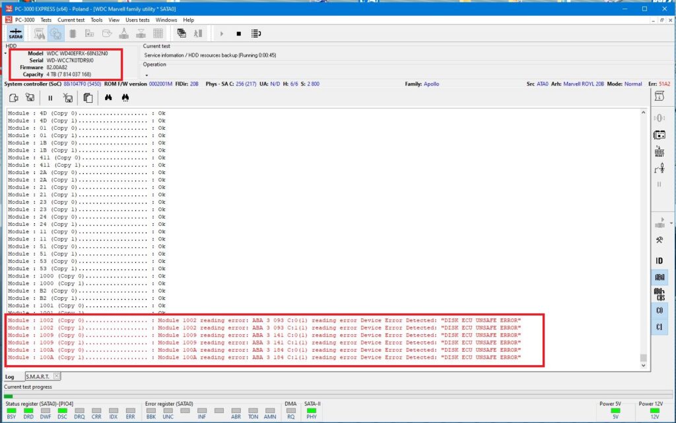Click the Current test progress bar
Screen dimensions: 676x423
pyautogui.click(x=338, y=396)
